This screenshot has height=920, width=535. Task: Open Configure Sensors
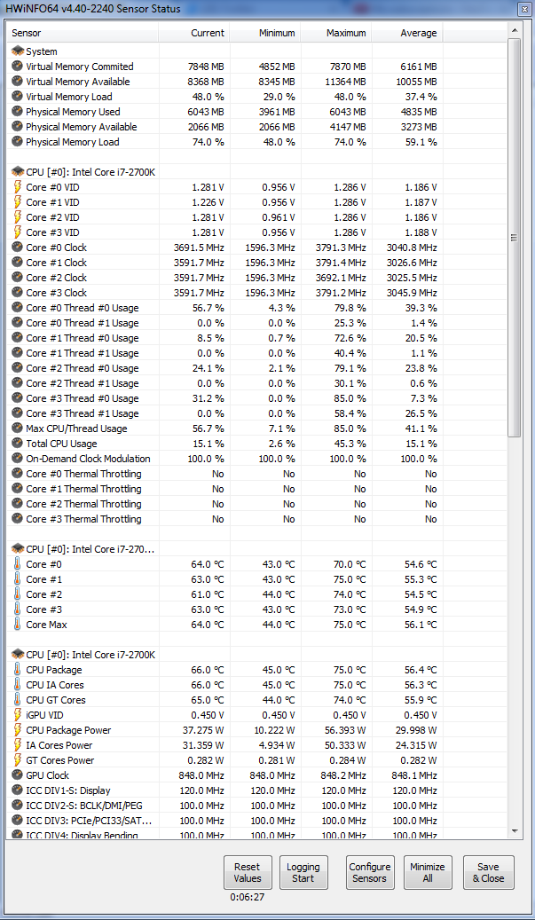[x=370, y=872]
